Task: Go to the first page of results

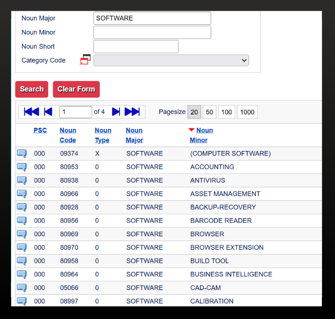Action: (x=31, y=112)
